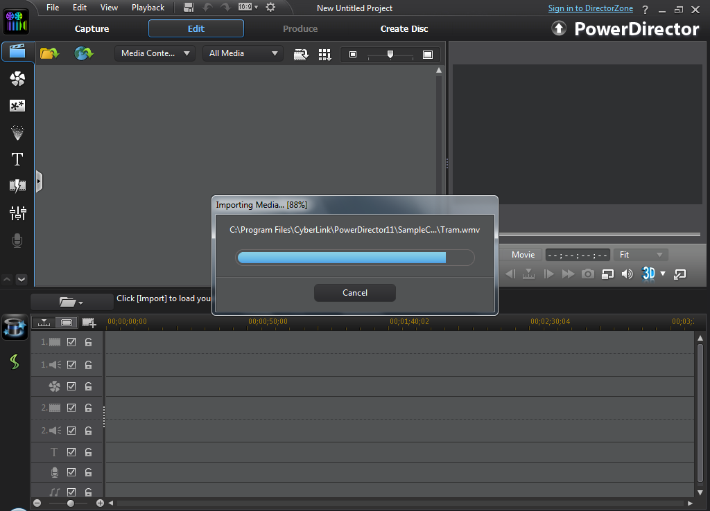Select the Movie preview mode button
710x511 pixels.
523,255
